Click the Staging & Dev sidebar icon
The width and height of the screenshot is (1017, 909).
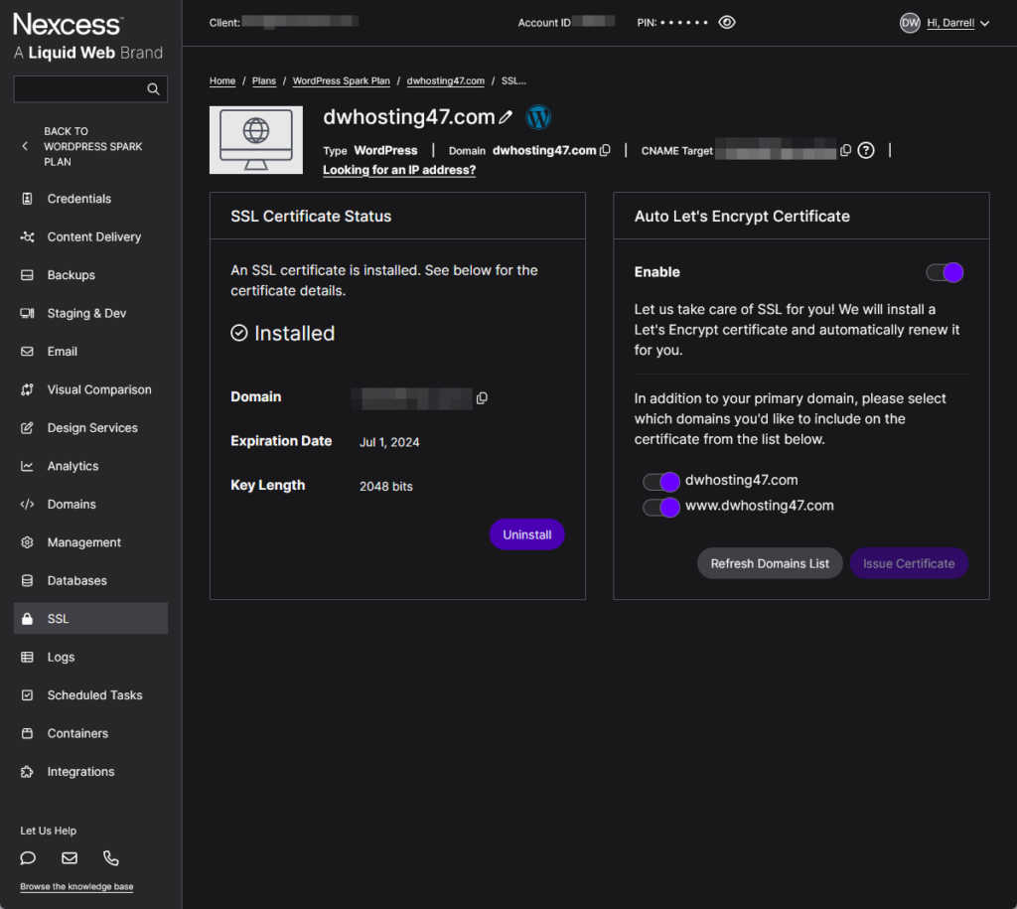coord(27,313)
